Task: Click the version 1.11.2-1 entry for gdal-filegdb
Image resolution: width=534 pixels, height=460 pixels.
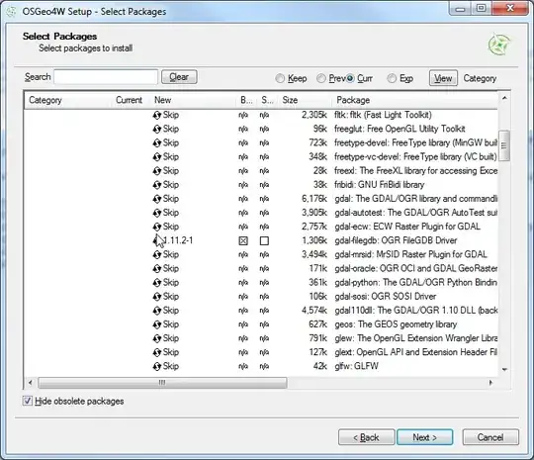Action: click(x=177, y=241)
